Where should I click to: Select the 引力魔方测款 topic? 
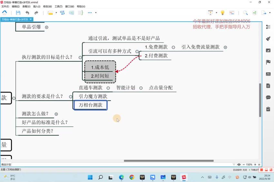[93, 96]
